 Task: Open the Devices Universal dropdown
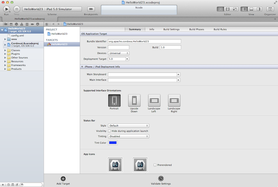point(119,53)
